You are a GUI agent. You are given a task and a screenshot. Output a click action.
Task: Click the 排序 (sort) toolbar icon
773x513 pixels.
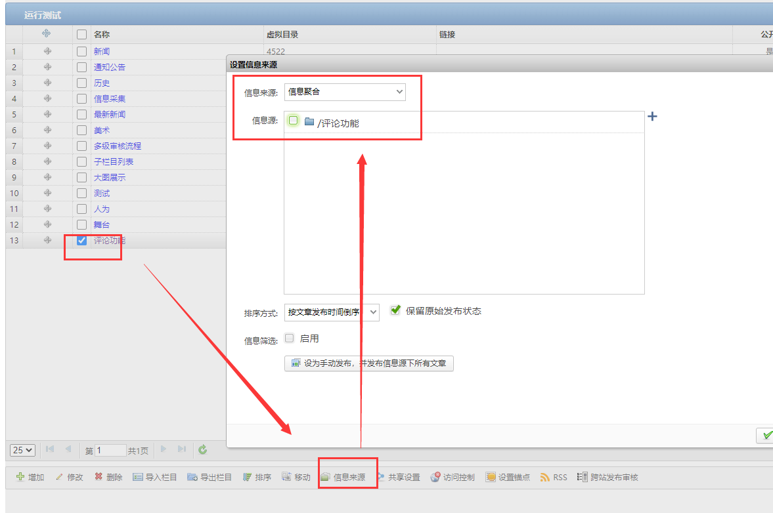click(x=248, y=477)
